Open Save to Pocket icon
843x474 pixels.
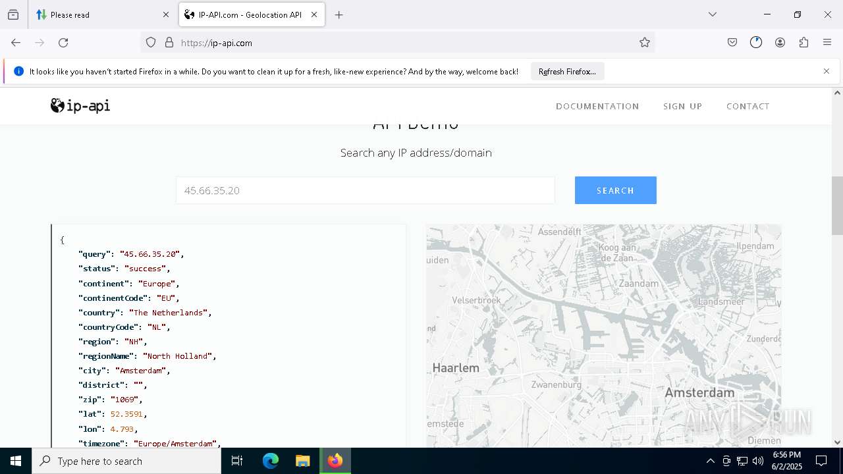(732, 43)
